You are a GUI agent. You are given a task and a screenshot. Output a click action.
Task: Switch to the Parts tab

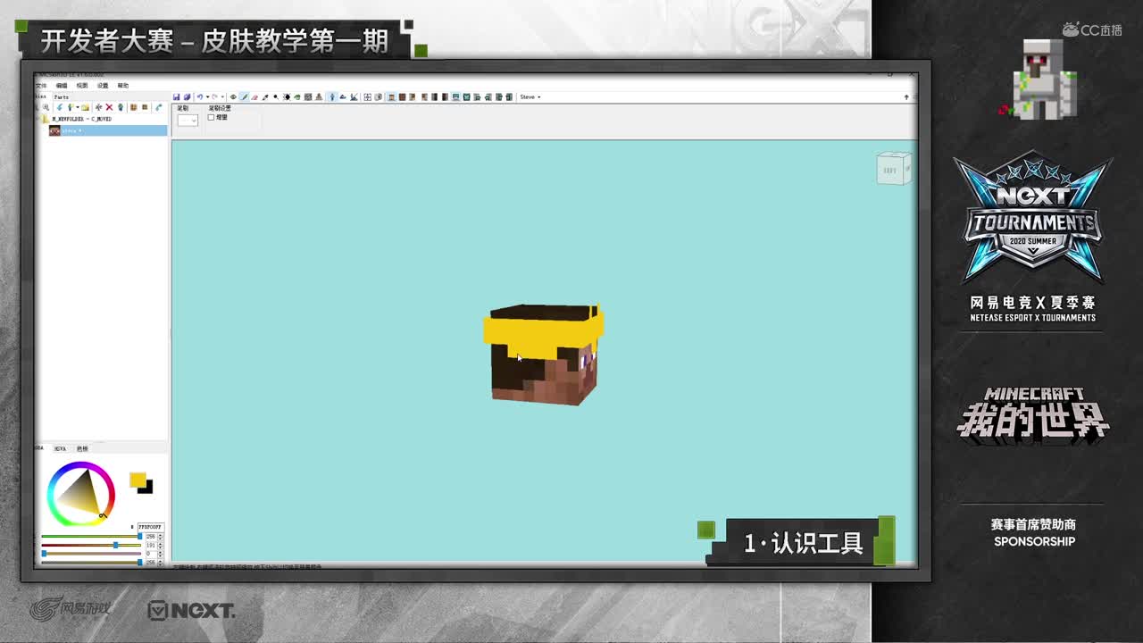coord(61,96)
